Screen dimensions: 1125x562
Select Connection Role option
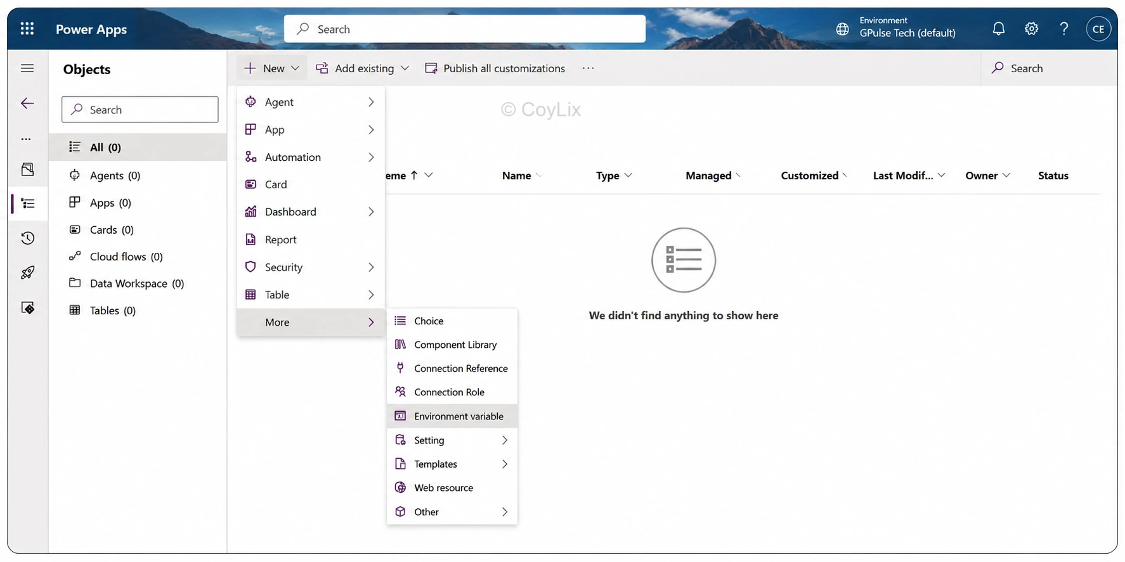click(x=452, y=392)
